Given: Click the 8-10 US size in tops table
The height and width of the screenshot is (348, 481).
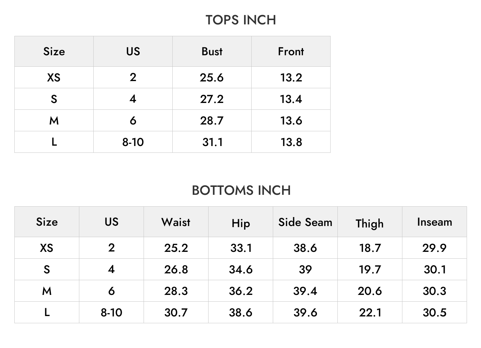Looking at the screenshot, I should pos(133,142).
